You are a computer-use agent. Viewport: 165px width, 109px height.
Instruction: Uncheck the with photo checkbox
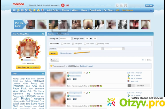pos(73,44)
